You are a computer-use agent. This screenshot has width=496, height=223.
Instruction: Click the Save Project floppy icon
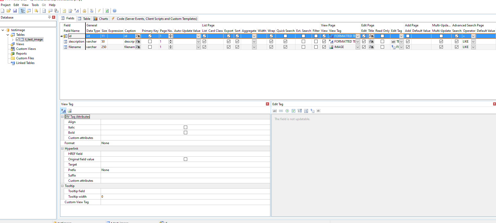15,11
